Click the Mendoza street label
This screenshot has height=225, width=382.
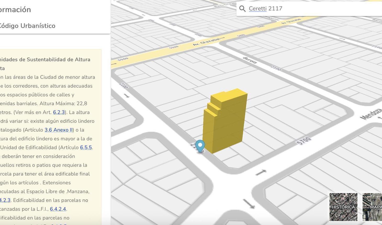pyautogui.click(x=371, y=114)
